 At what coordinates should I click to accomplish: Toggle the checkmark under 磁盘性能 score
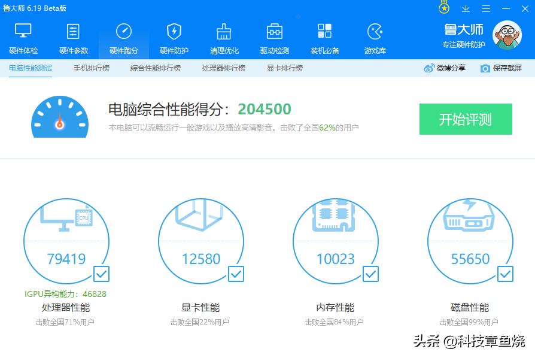point(505,274)
